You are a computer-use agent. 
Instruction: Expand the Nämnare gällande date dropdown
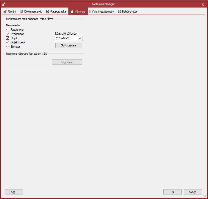80,38
